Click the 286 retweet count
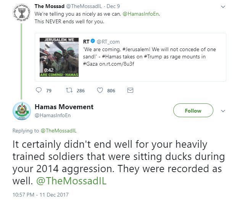 tap(81, 90)
